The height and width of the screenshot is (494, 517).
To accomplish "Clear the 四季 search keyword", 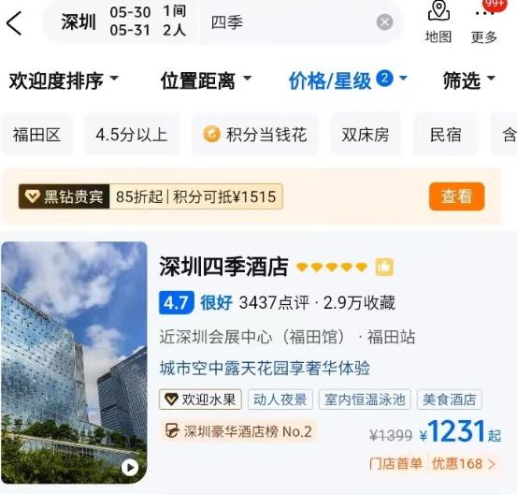I will (384, 22).
